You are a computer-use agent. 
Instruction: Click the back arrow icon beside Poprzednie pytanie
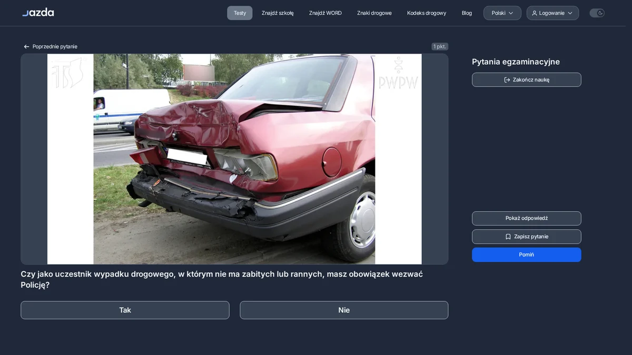click(26, 47)
